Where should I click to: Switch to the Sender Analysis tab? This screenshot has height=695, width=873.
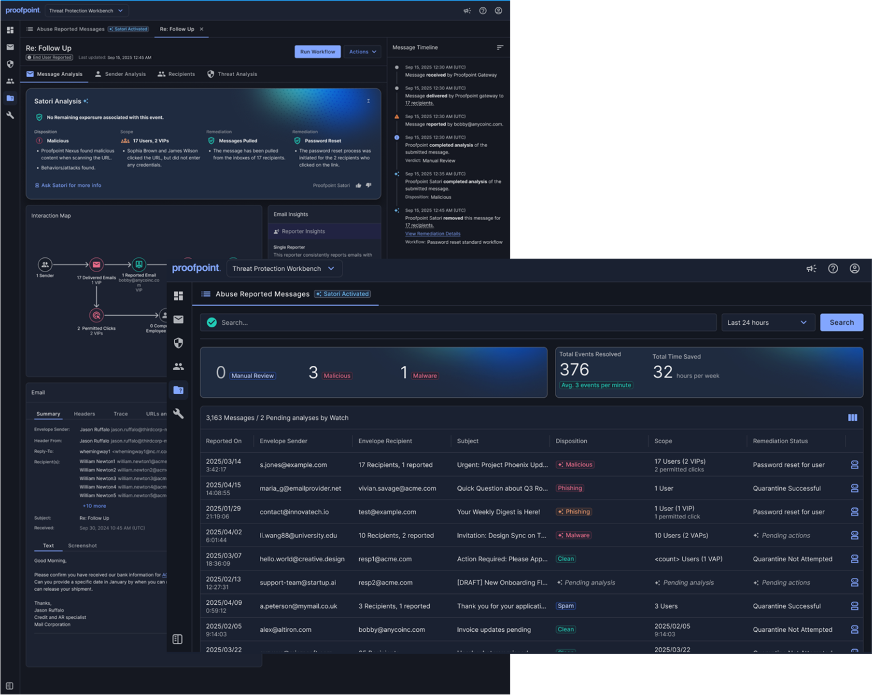(120, 74)
